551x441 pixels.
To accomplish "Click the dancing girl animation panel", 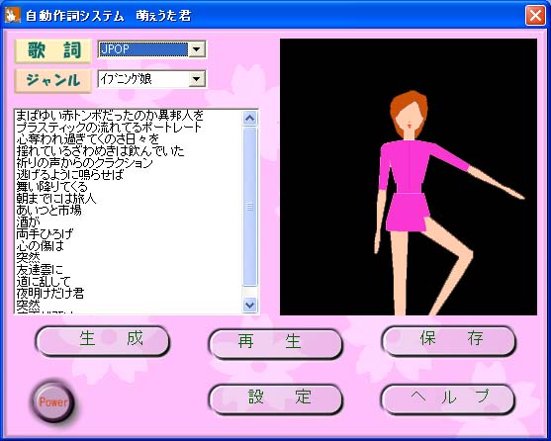I will [x=409, y=177].
